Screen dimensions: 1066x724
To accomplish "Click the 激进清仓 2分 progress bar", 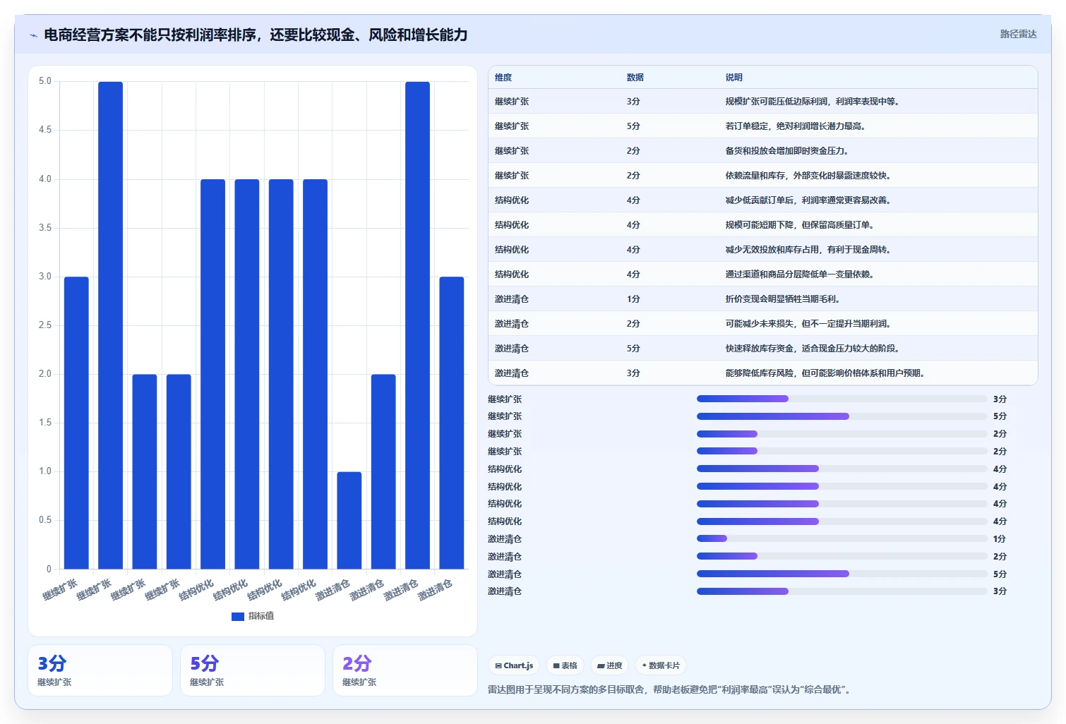I will 842,556.
